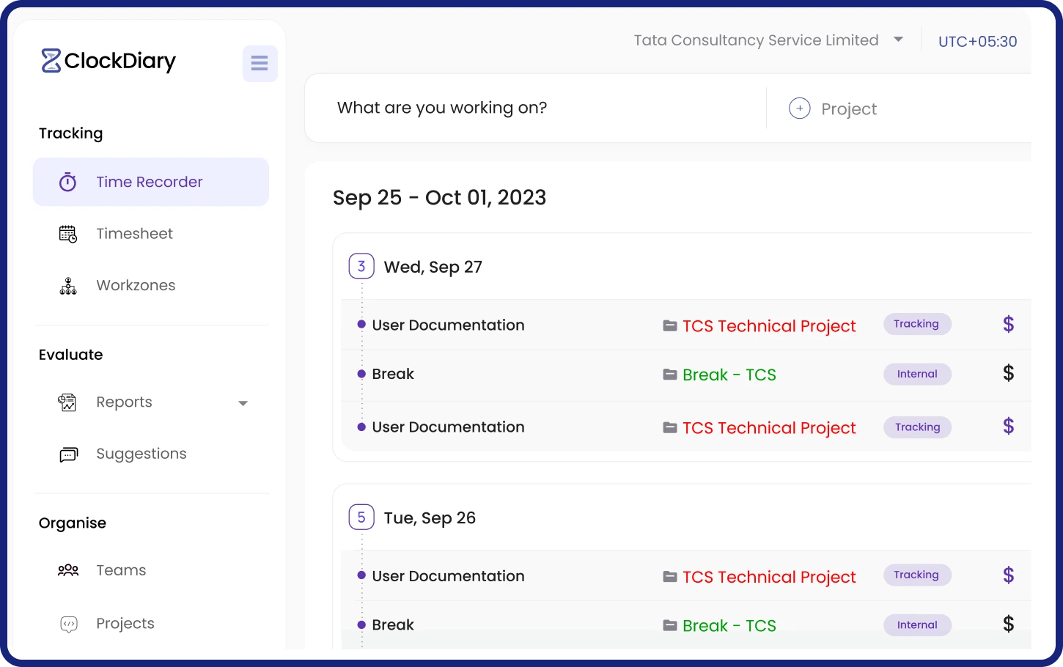This screenshot has height=667, width=1063.
Task: Click the folder icon in third Sep 27 row
Action: click(670, 427)
